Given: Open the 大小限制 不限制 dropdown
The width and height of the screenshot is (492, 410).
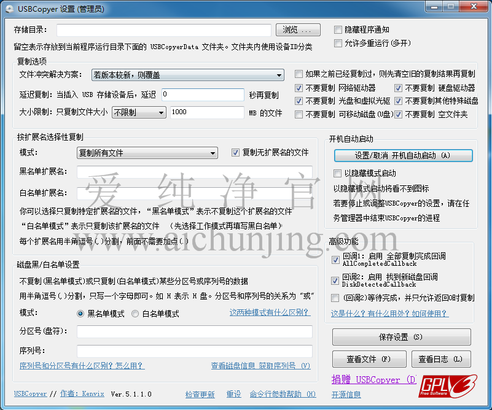Looking at the screenshot, I should pyautogui.click(x=139, y=112).
